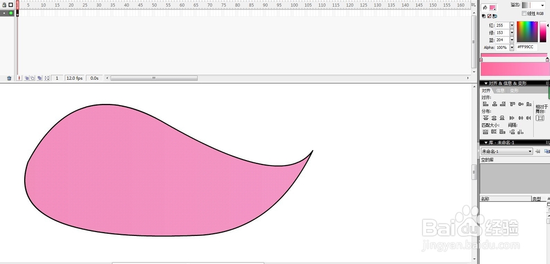This screenshot has width=550, height=264.
Task: Collapse the 库 - 未命名-1 library panel
Action: [x=486, y=142]
